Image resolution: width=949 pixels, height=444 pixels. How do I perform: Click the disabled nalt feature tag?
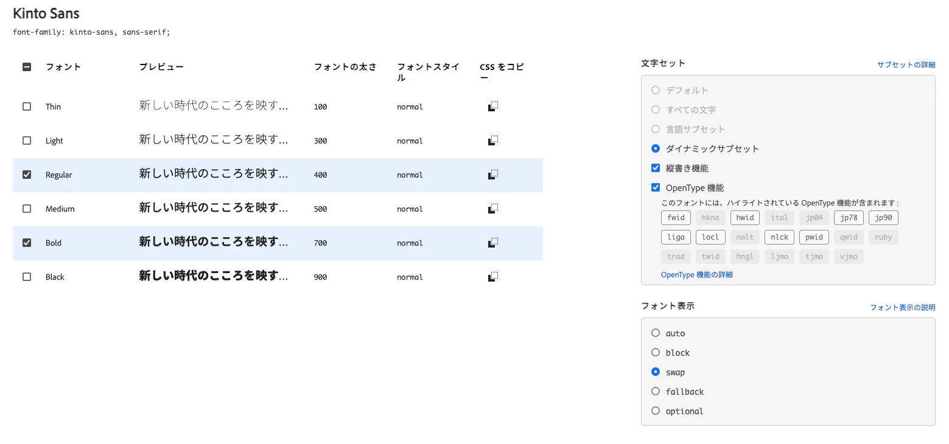[745, 237]
